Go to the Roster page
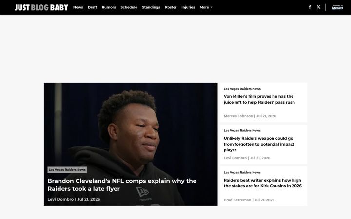The height and width of the screenshot is (219, 351). [x=171, y=7]
